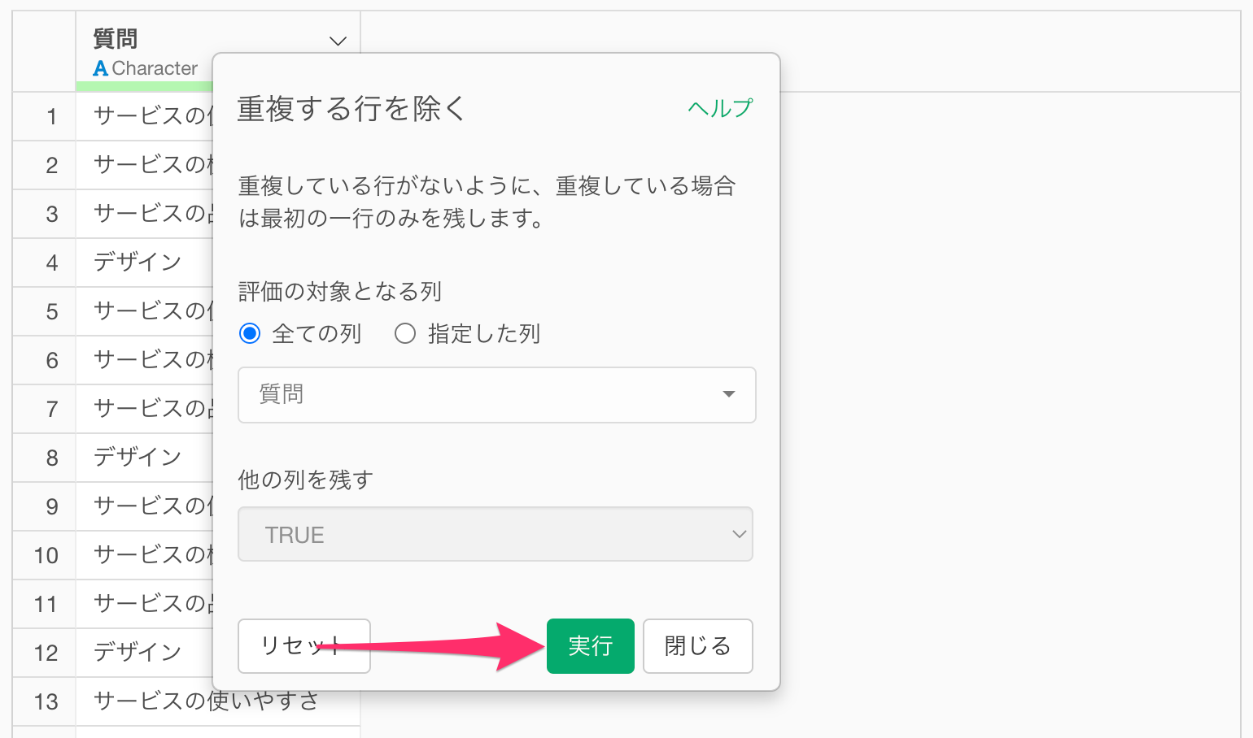This screenshot has height=738, width=1253.
Task: Click the 閉じる button
Action: click(x=698, y=646)
